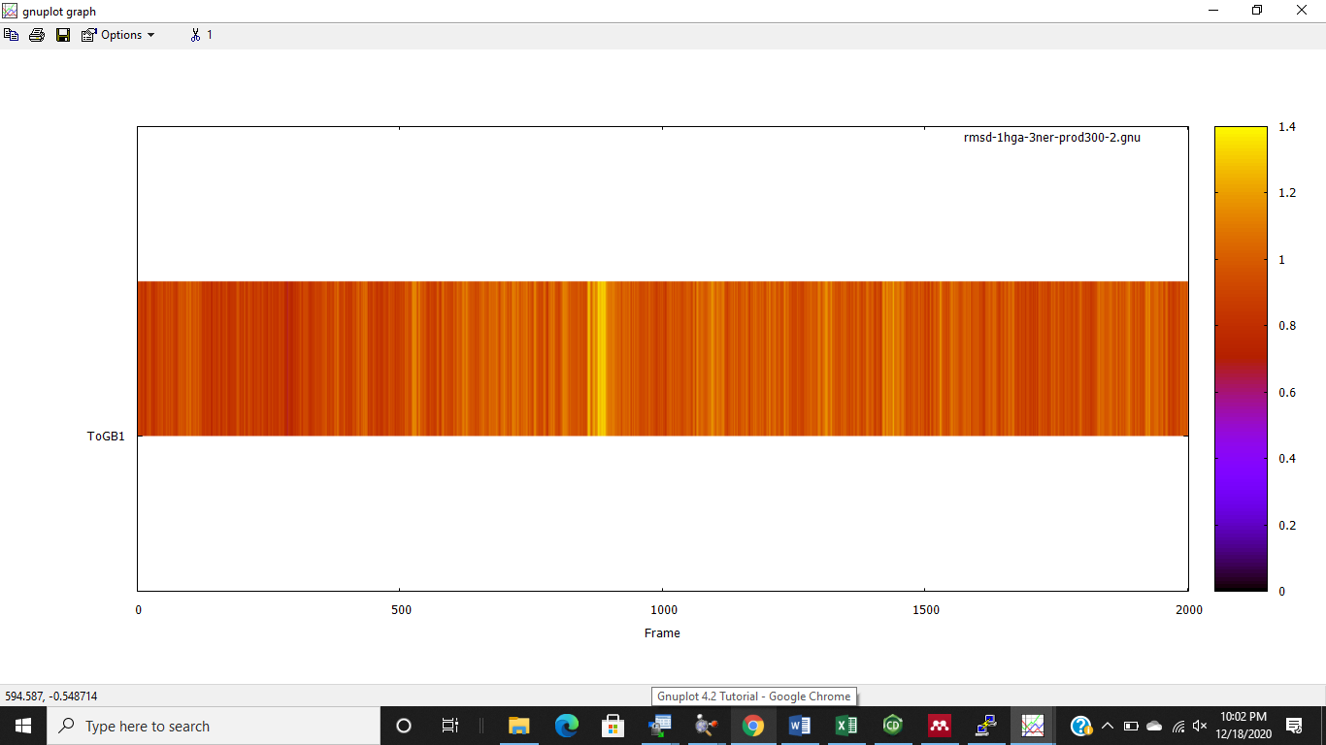1326x745 pixels.
Task: Open the Windows Start menu
Action: 23,726
